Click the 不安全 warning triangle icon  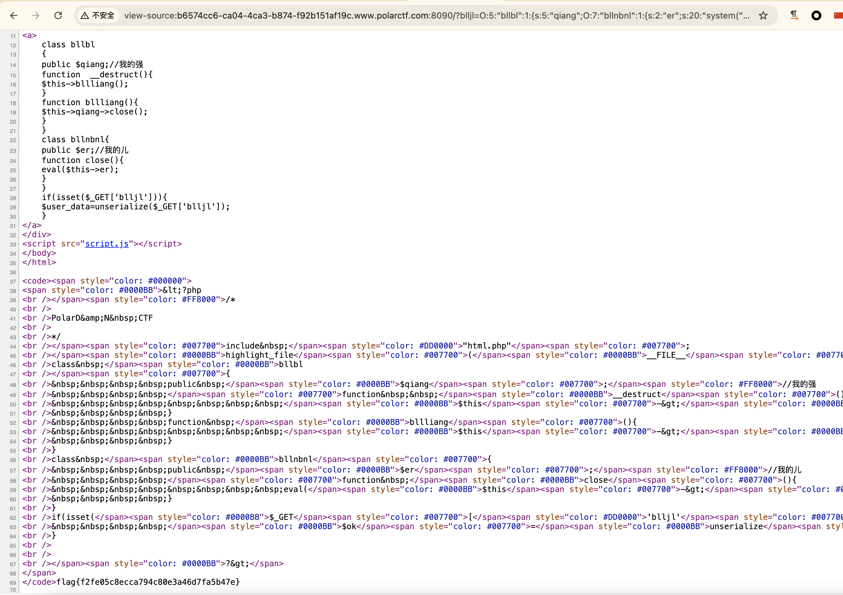pyautogui.click(x=85, y=15)
